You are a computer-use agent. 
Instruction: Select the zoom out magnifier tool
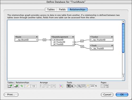coord(79,86)
